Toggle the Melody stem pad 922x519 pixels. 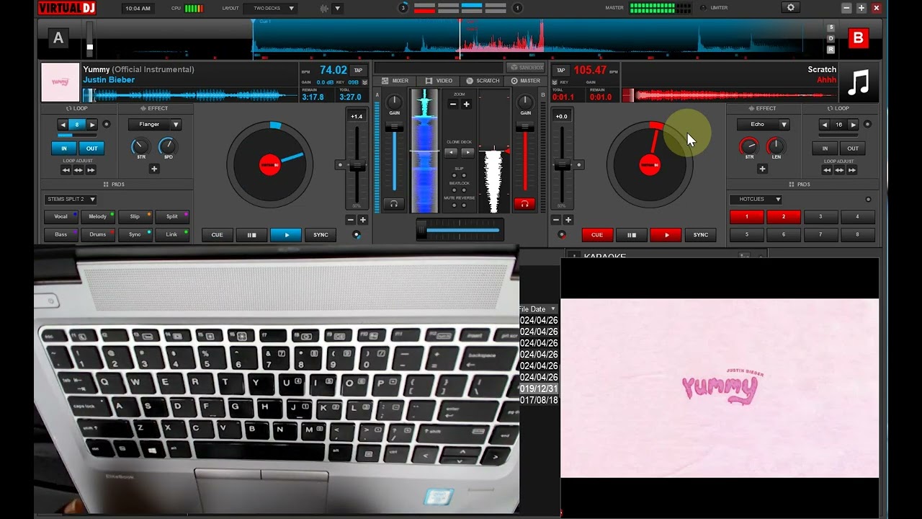tap(97, 216)
